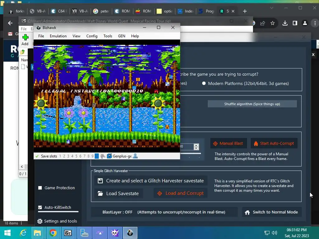Click the green checkmark status icon in Bizhawk
This screenshot has height=239, width=319.
(x=37, y=156)
